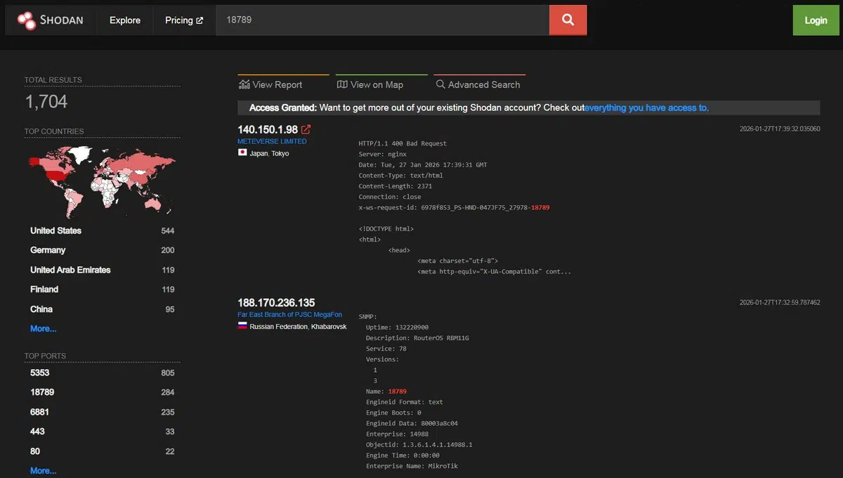Expand More under Top Countries
The width and height of the screenshot is (843, 478).
[44, 328]
